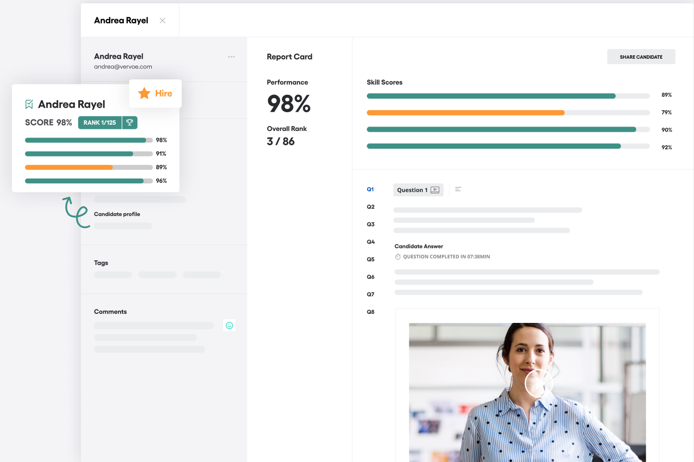
Task: Play the candidate answer video
Action: (x=538, y=383)
